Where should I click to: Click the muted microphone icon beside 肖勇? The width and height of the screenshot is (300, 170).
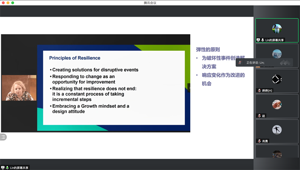(259, 141)
